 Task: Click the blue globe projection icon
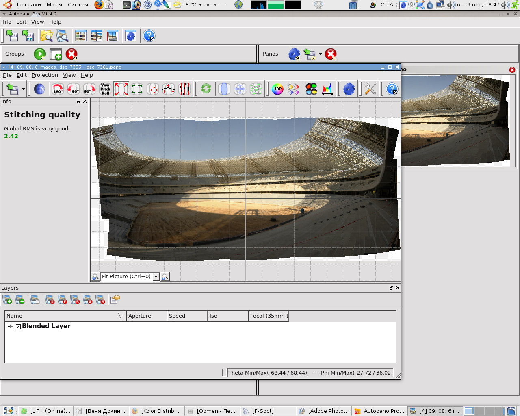[x=39, y=89]
